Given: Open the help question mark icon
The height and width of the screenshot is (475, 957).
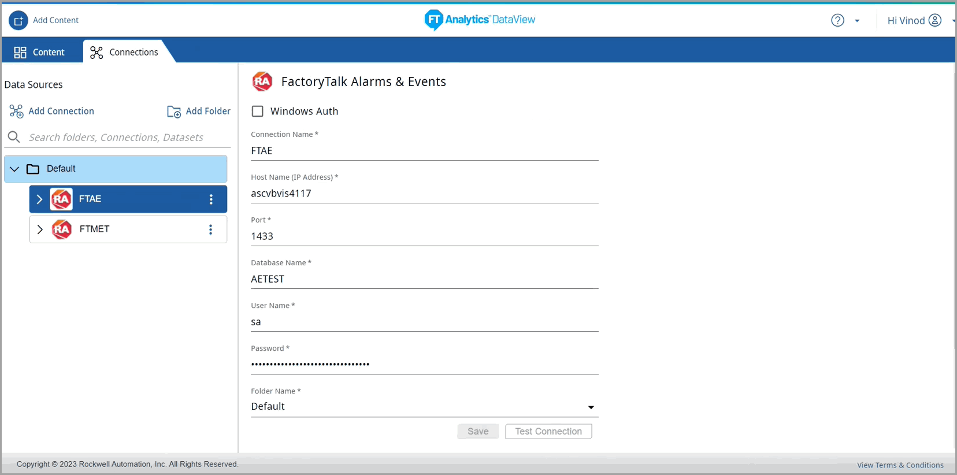Looking at the screenshot, I should coord(837,21).
